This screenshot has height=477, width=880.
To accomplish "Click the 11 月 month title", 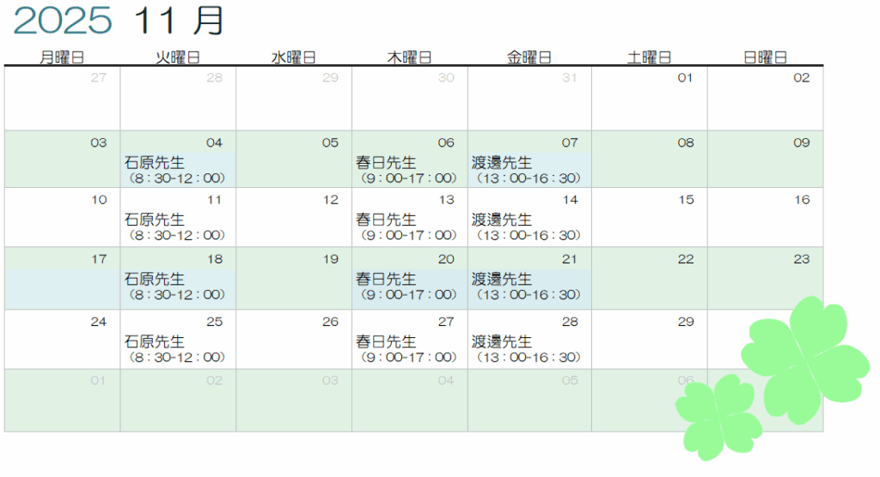I will point(179,21).
